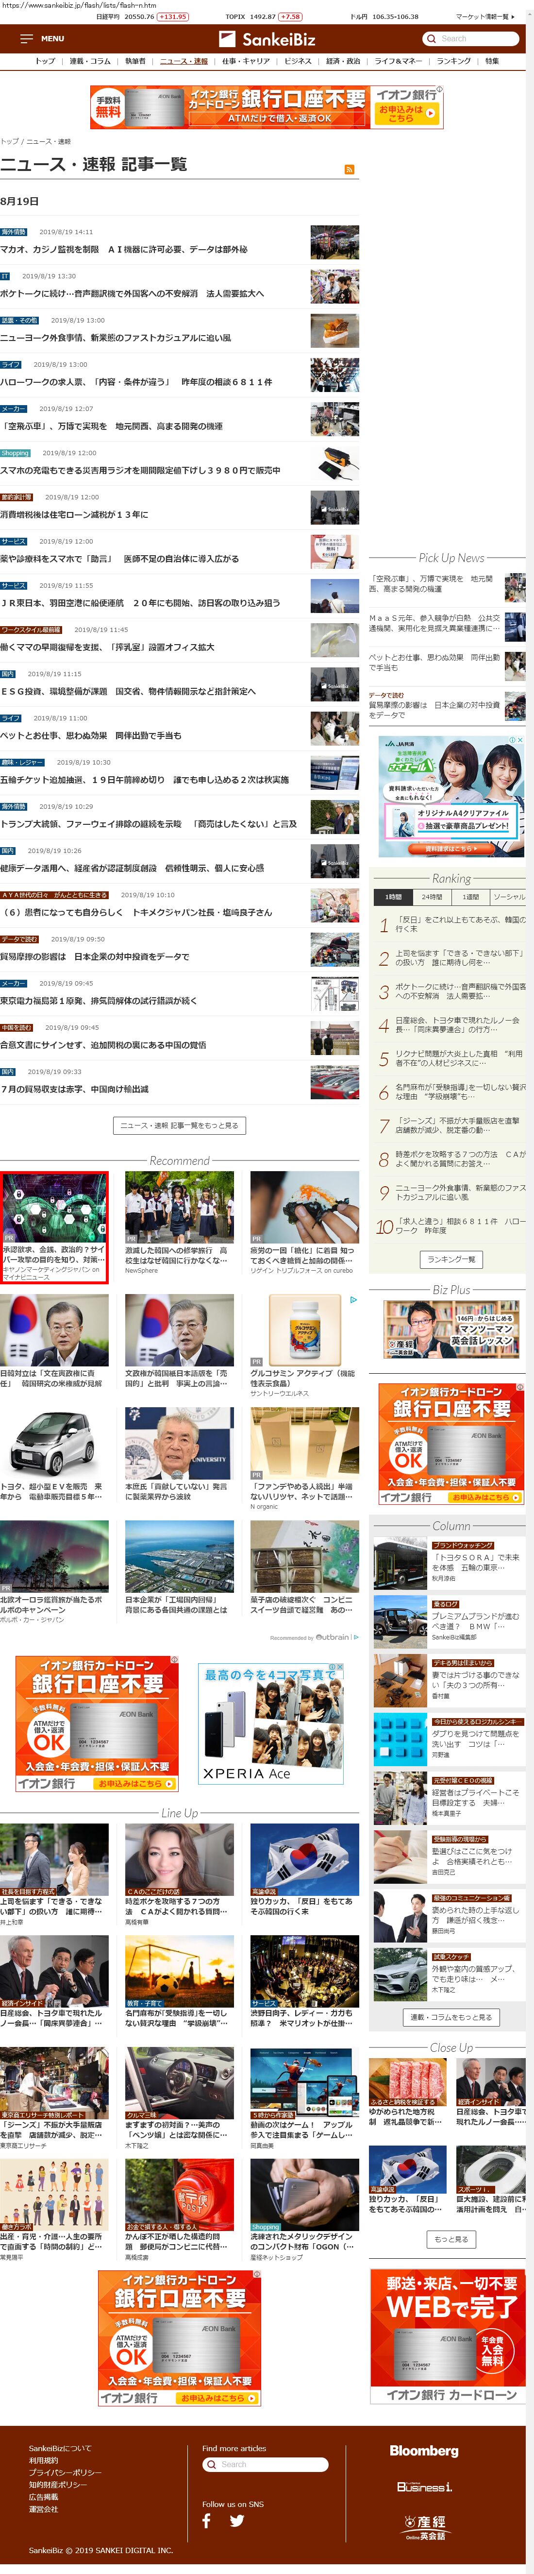This screenshot has width=534, height=2574.
Task: Click top AEON Bank banner advertisement
Action: click(x=267, y=106)
